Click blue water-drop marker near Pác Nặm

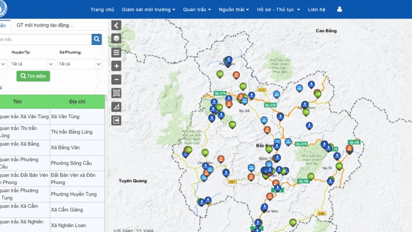coord(229,60)
